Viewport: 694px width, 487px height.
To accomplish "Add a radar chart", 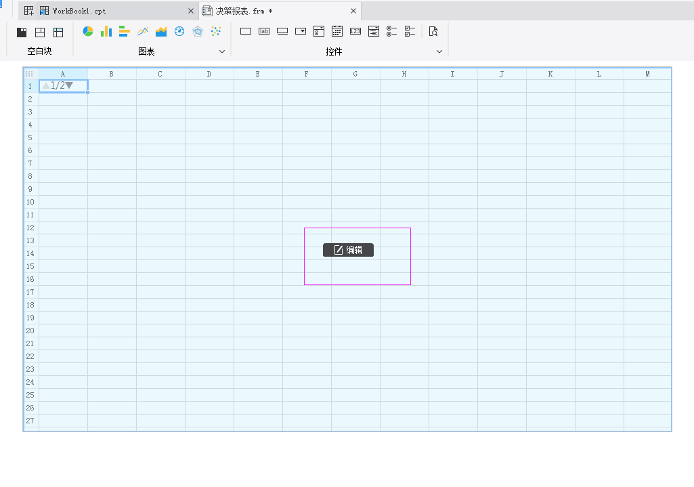I will tap(198, 31).
